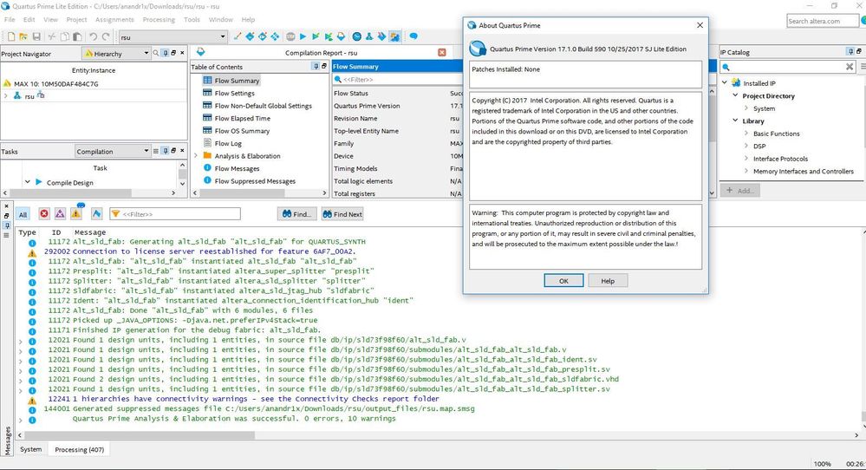Expand the Analysis & Elaboration folder
This screenshot has height=470, width=866.
coord(196,156)
